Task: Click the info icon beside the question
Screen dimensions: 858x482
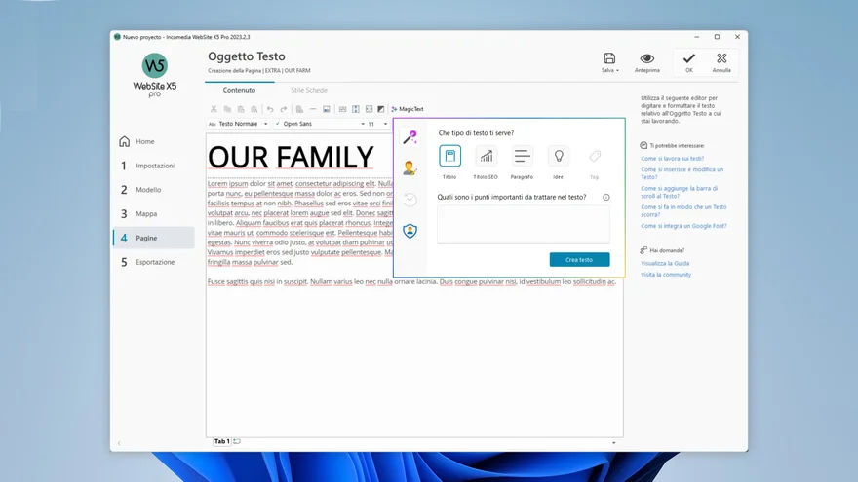Action: pyautogui.click(x=606, y=197)
